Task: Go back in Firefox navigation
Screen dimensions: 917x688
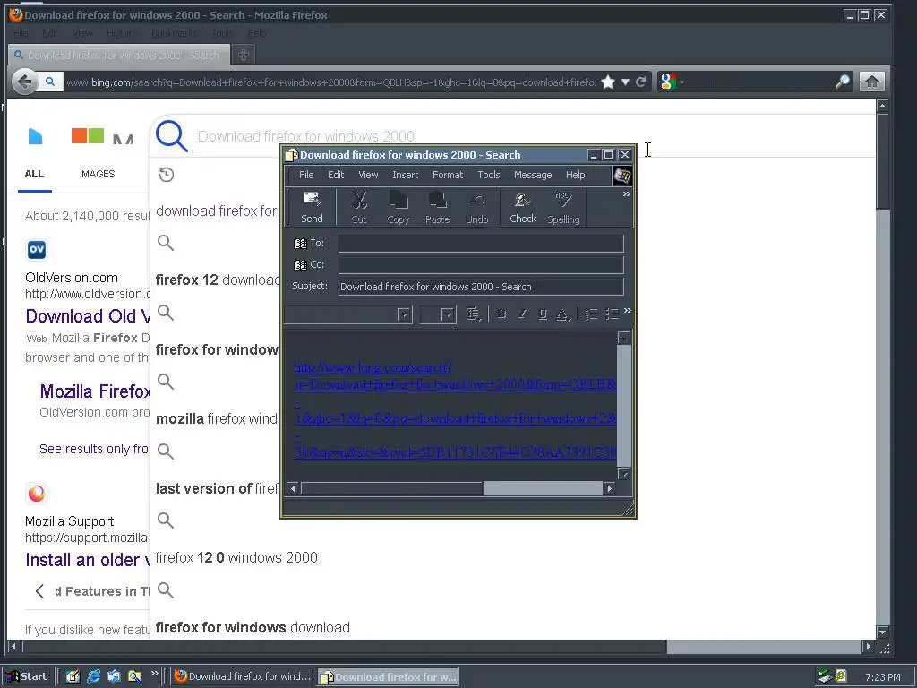Action: tap(24, 82)
